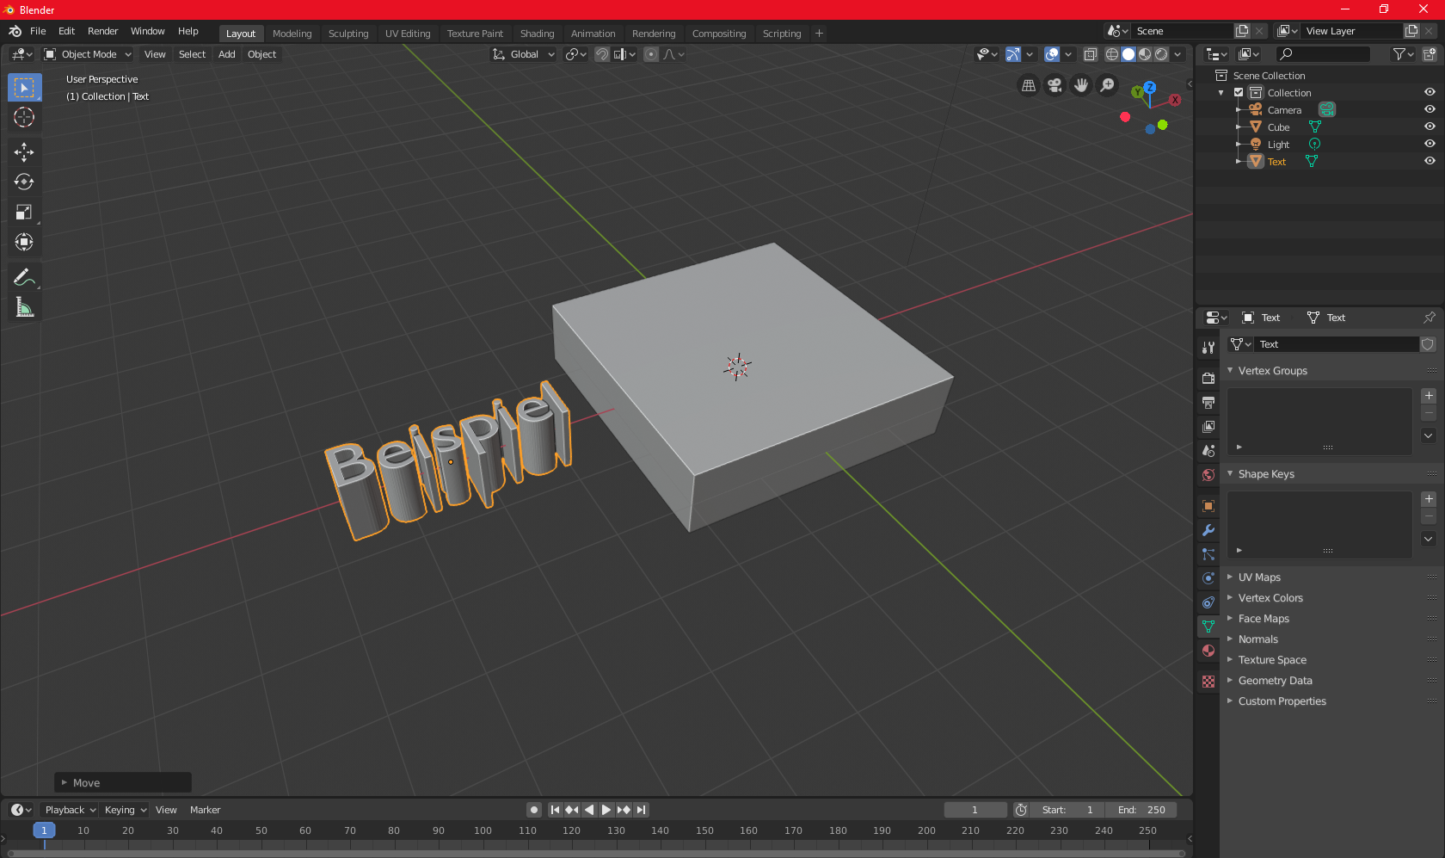
Task: Expand the UV Maps panel
Action: pos(1259,577)
